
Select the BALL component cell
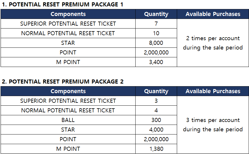point(68,120)
